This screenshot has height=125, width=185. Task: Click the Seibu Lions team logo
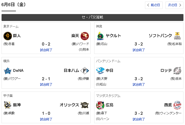(177, 105)
